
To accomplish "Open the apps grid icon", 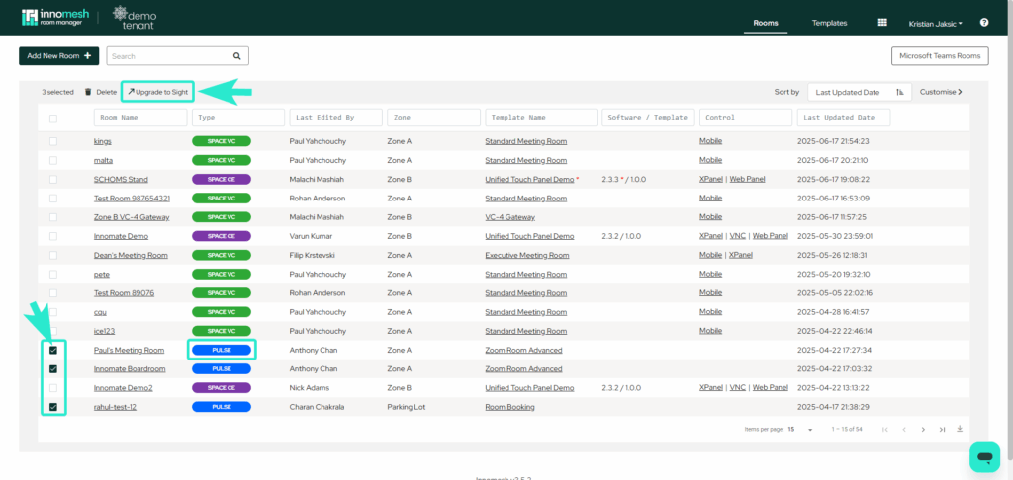I will coord(881,22).
